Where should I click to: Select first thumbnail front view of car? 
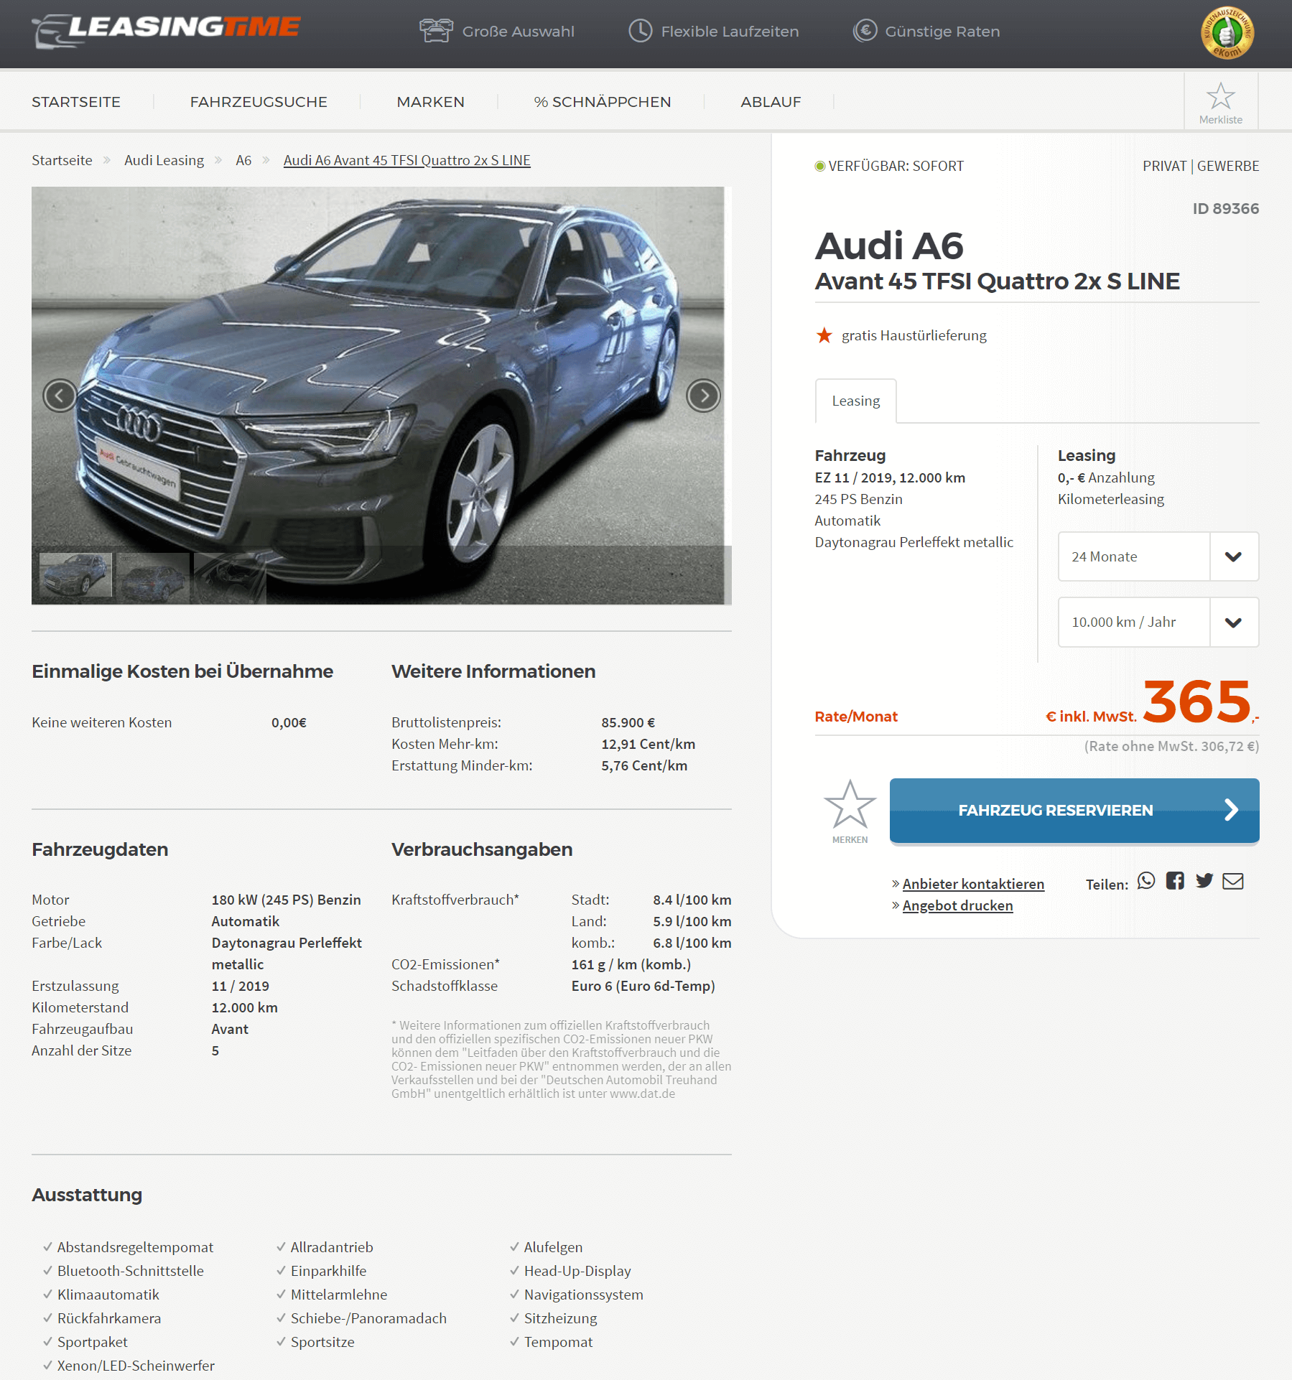(76, 574)
